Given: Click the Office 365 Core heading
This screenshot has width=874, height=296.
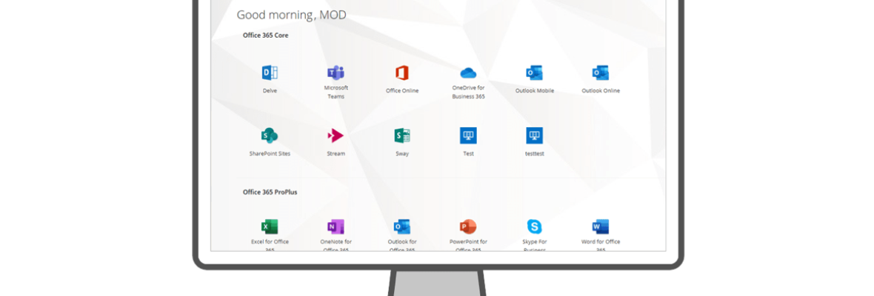Looking at the screenshot, I should [x=266, y=35].
